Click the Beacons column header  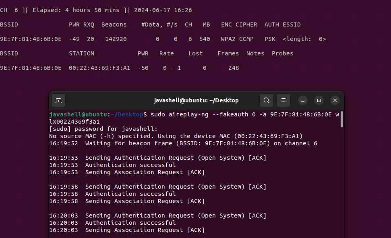coord(114,24)
